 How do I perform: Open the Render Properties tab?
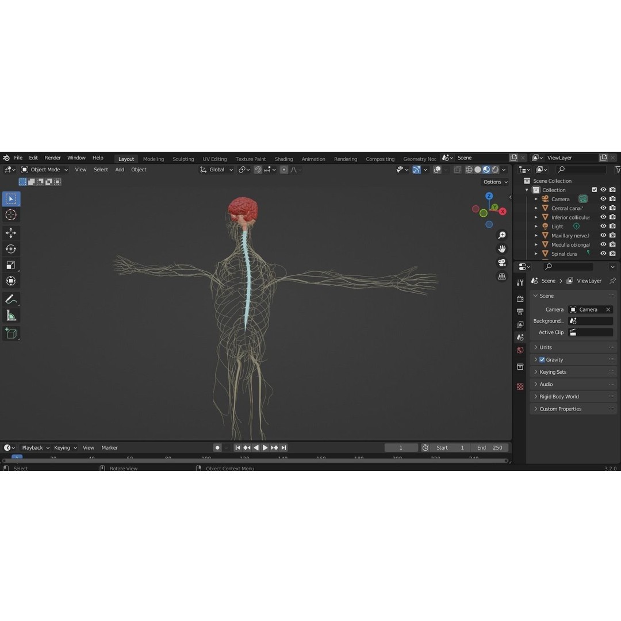coord(520,297)
